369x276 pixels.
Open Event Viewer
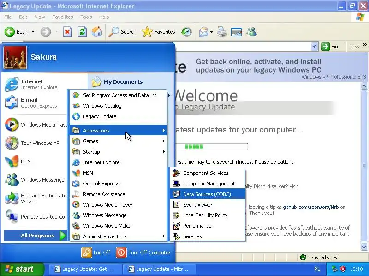coord(207,205)
